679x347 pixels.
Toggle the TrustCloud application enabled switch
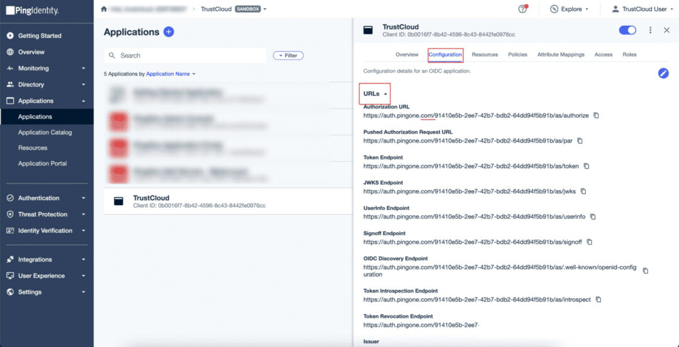[627, 30]
